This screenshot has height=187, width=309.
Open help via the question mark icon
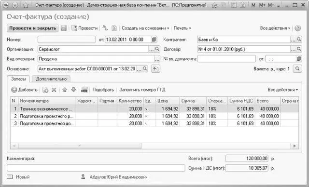297,28
